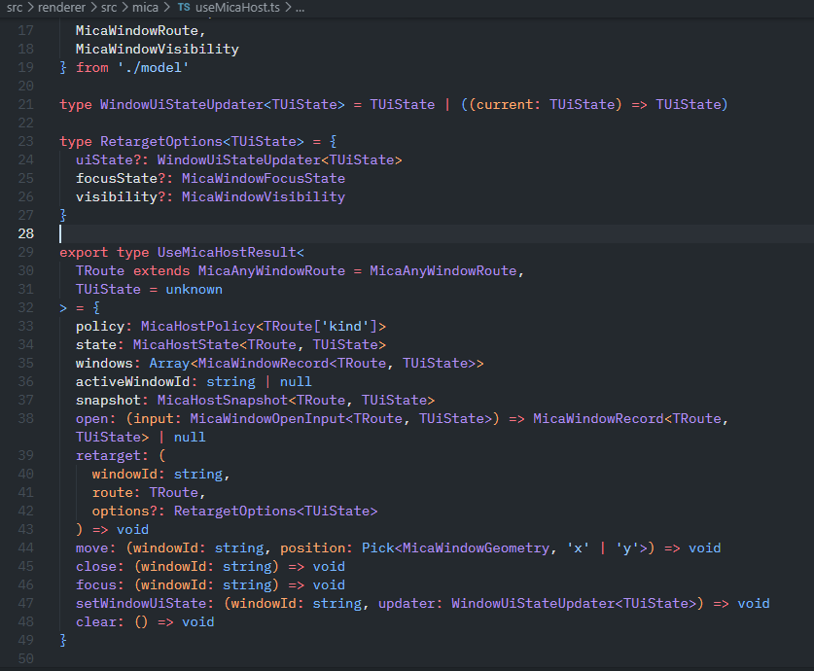Viewport: 814px width, 671px height.
Task: Click 'MicaHostState' on line 34
Action: 186,344
